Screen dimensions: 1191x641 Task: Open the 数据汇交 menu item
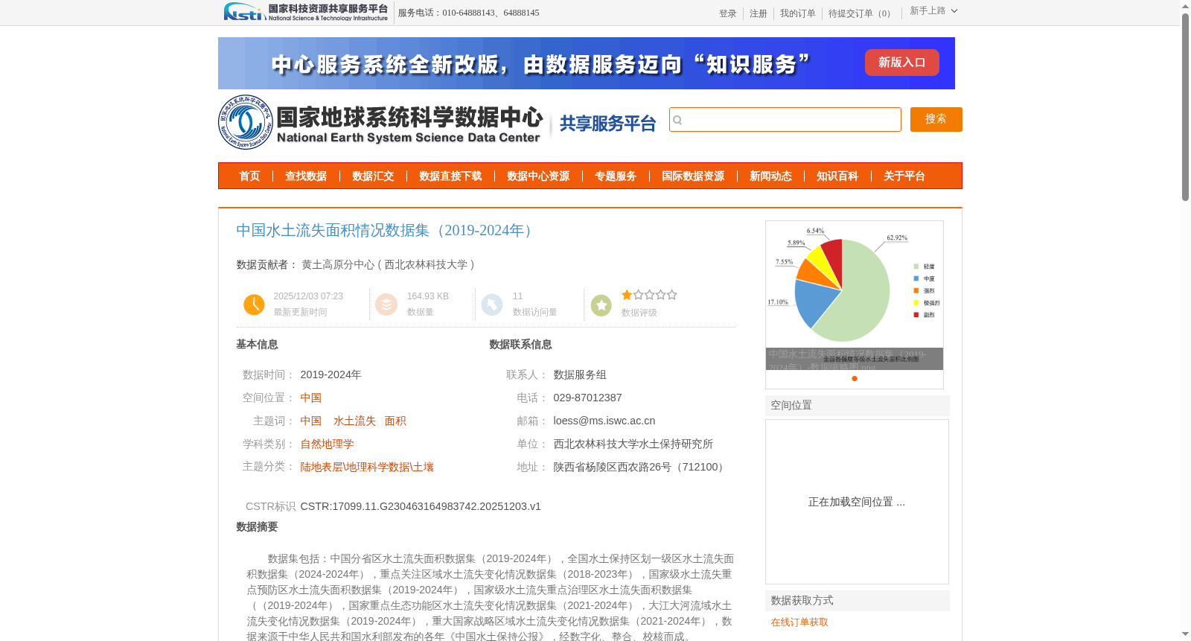[x=373, y=176]
